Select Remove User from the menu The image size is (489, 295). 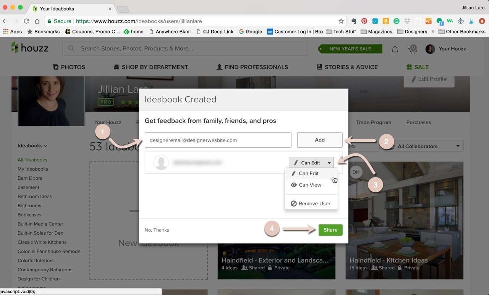tap(314, 203)
